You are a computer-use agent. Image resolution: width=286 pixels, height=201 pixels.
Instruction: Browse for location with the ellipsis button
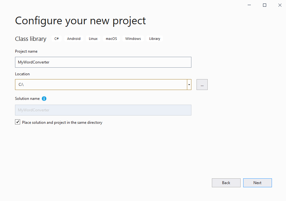click(202, 85)
